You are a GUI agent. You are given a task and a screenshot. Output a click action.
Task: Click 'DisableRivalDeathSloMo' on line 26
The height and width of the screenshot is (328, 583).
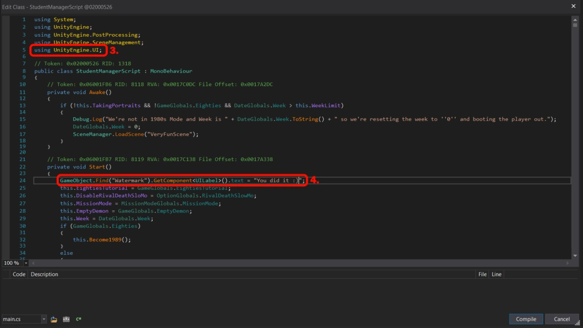pyautogui.click(x=112, y=195)
